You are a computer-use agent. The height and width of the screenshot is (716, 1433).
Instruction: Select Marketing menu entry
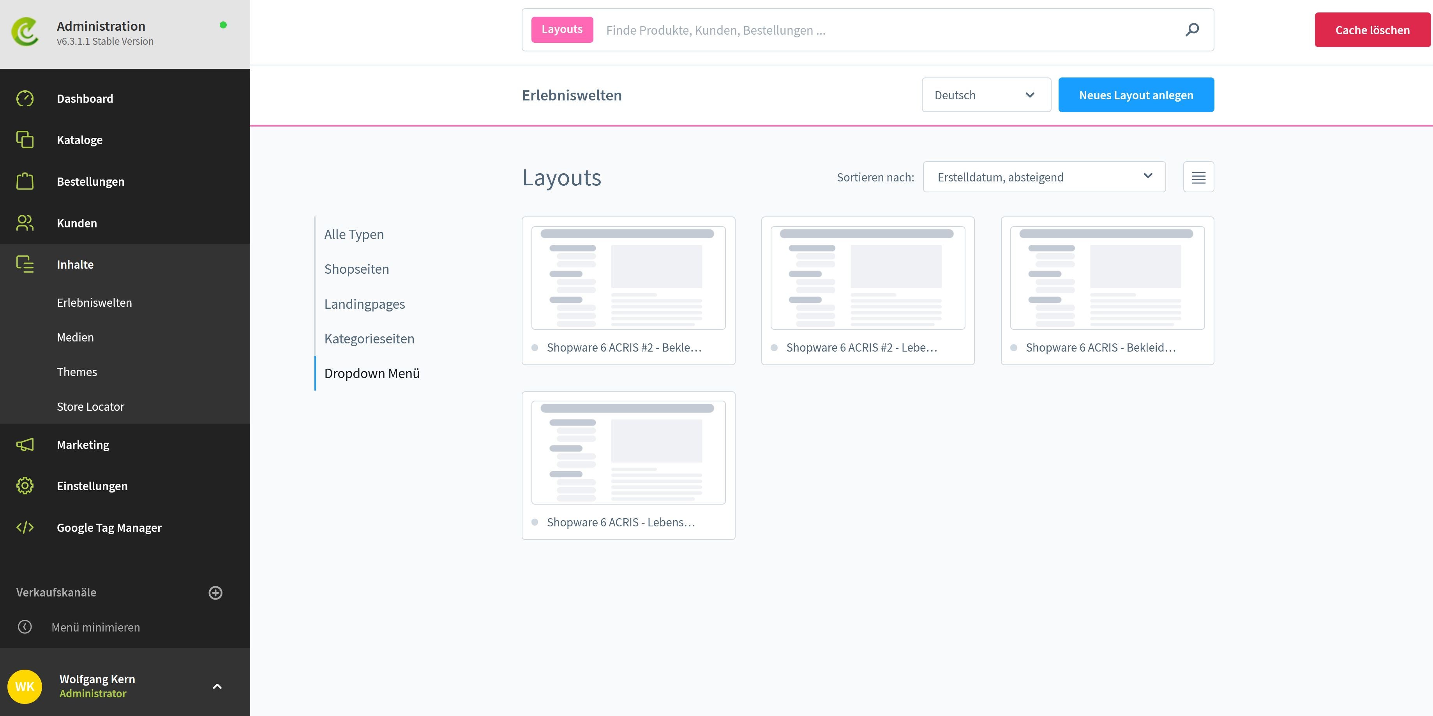tap(83, 445)
